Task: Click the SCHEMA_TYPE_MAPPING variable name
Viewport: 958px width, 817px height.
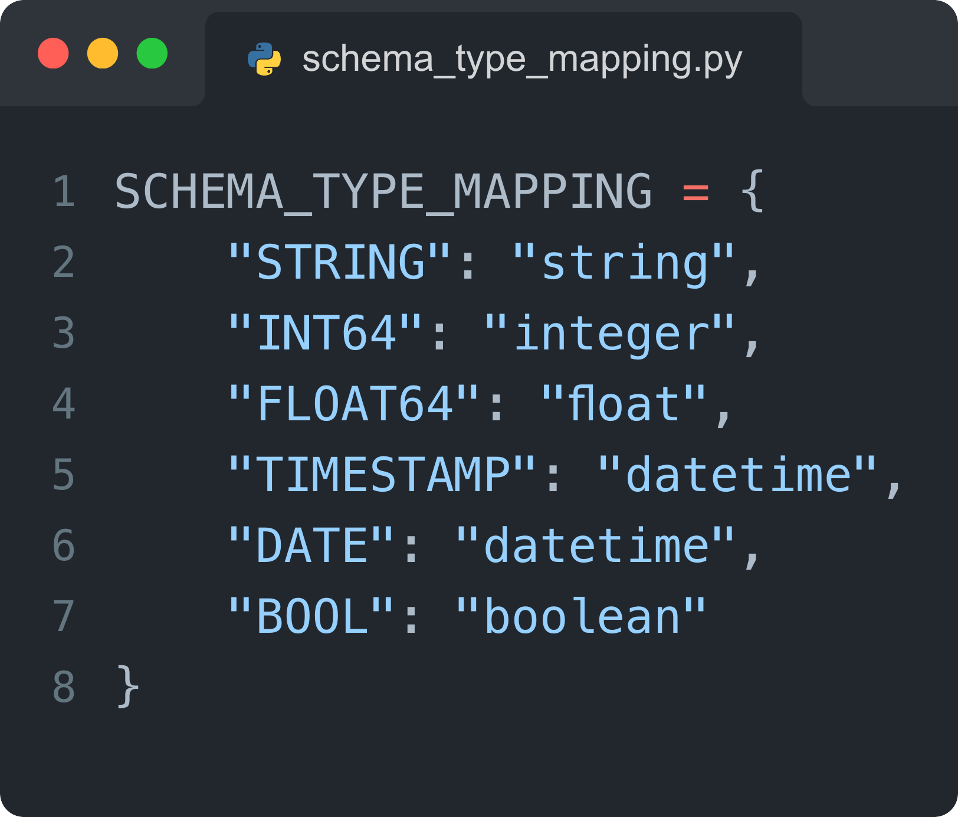Action: tap(383, 192)
